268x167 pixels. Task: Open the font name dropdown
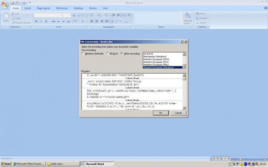(x=61, y=15)
